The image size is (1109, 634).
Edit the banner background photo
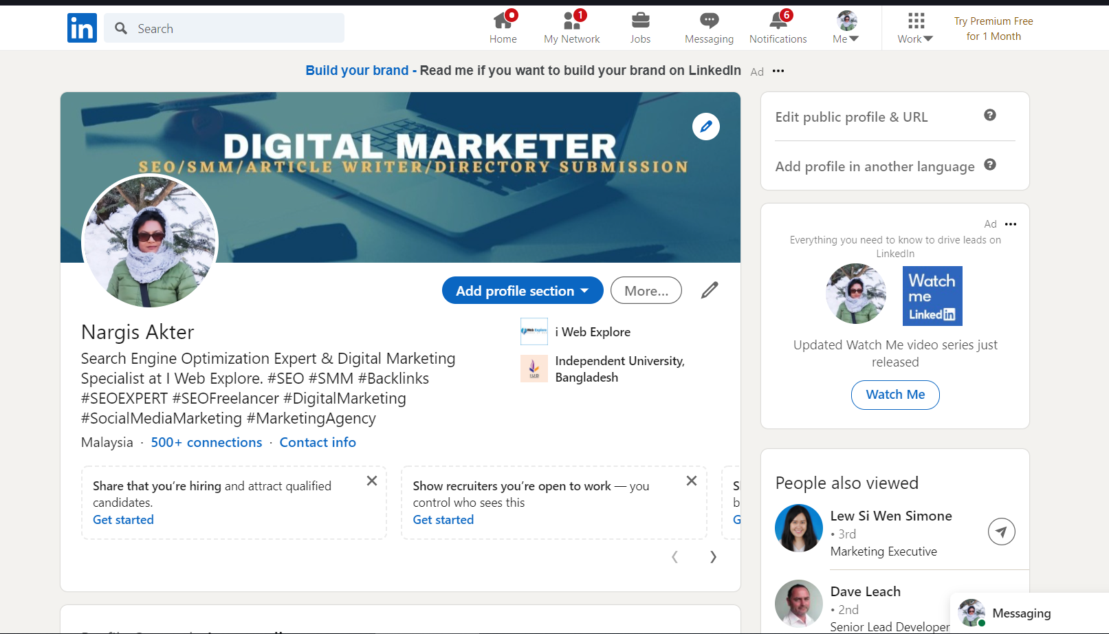[x=705, y=127]
